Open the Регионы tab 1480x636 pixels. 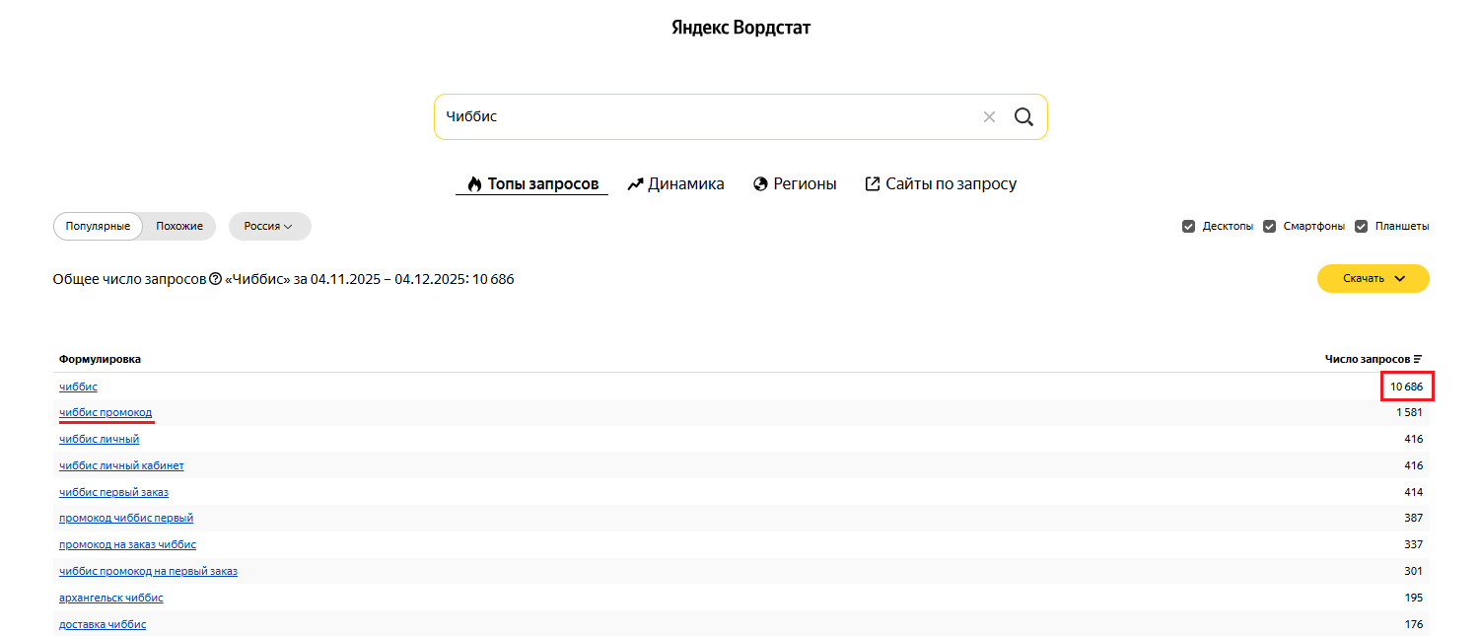click(795, 183)
